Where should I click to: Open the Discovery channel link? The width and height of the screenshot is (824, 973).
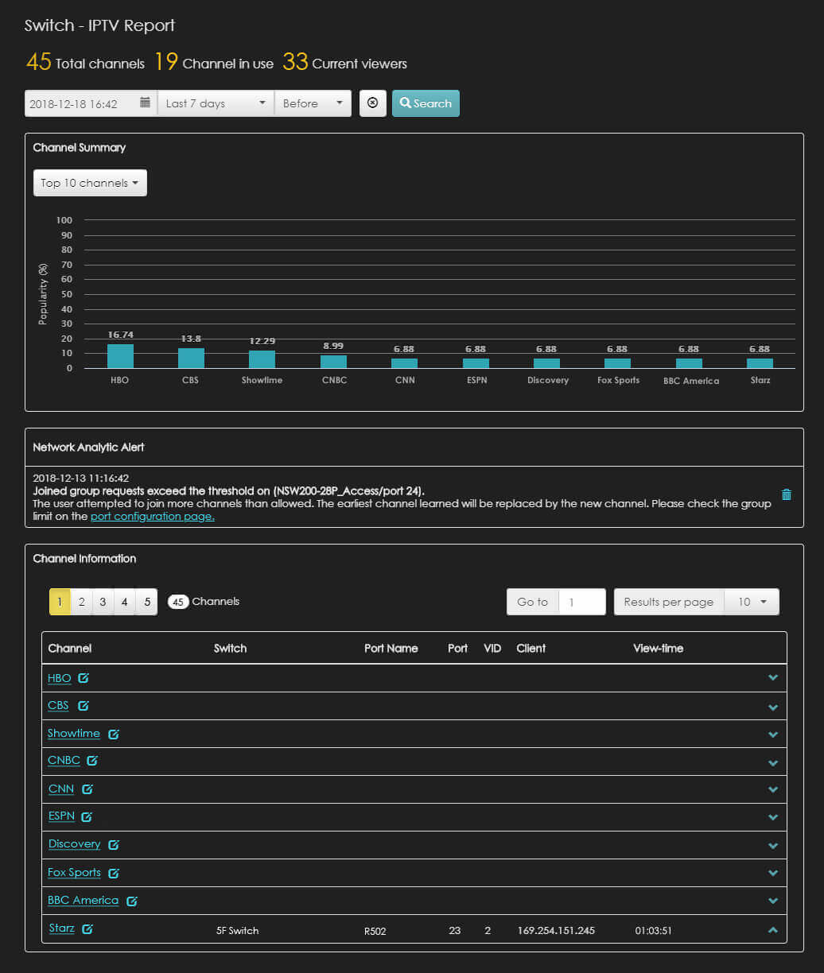pyautogui.click(x=75, y=843)
